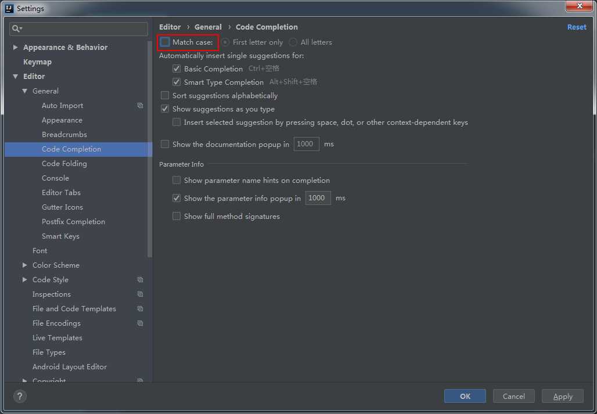The image size is (597, 414).
Task: Open the Smart Keys settings page
Action: 60,236
